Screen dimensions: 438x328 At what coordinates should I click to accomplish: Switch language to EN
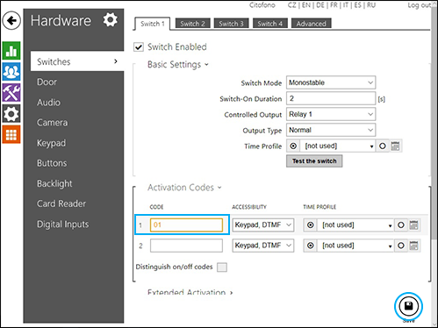coord(306,5)
